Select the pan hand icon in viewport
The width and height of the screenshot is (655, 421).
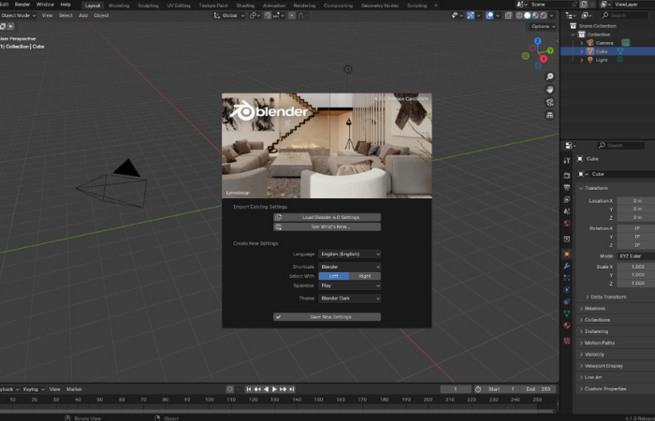coord(549,89)
